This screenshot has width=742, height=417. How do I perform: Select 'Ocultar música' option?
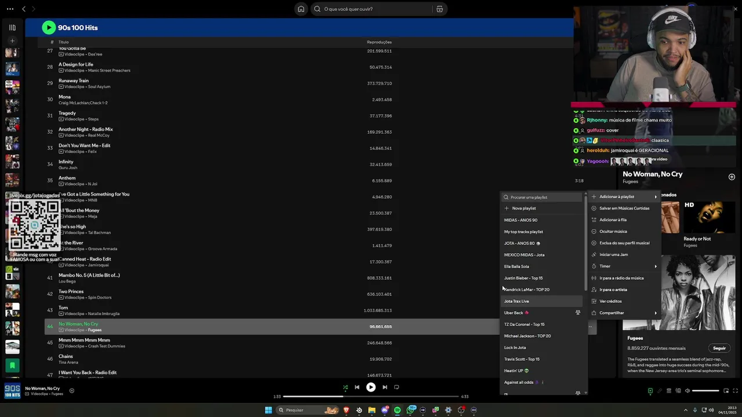tap(624, 232)
